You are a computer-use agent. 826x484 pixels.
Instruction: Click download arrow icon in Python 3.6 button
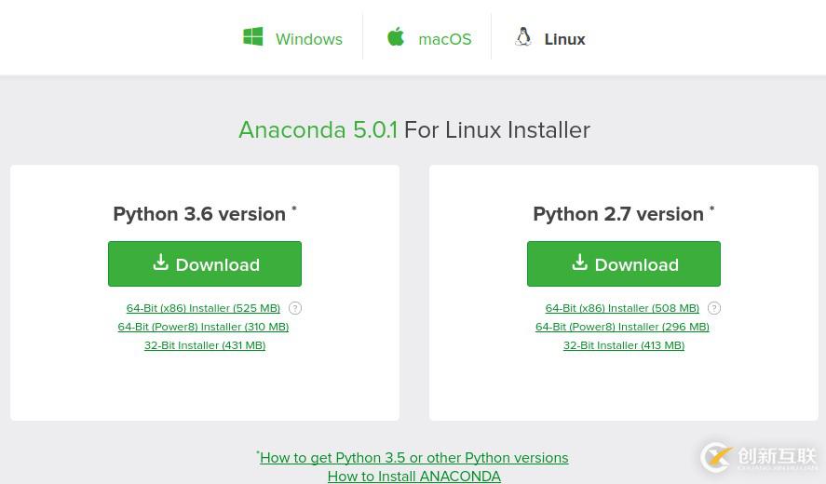click(160, 262)
